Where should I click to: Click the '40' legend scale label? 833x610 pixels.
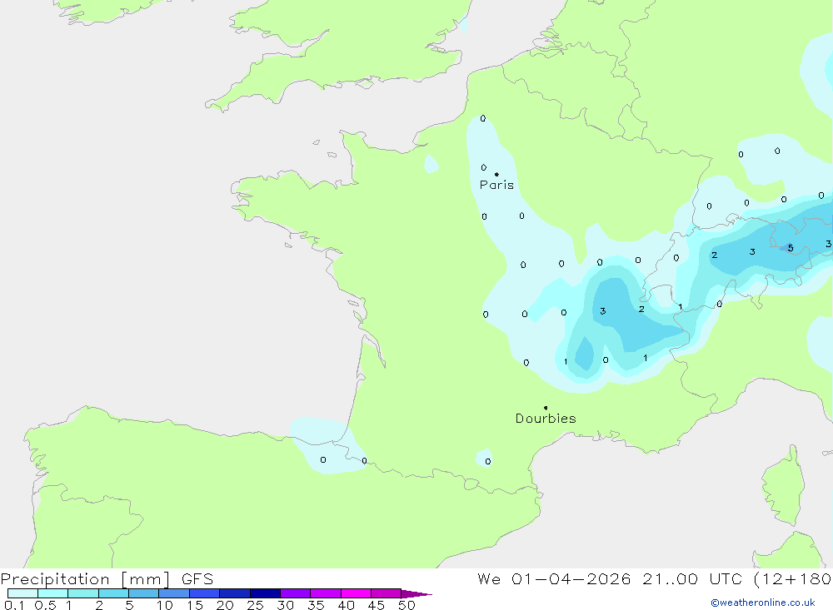click(x=347, y=605)
